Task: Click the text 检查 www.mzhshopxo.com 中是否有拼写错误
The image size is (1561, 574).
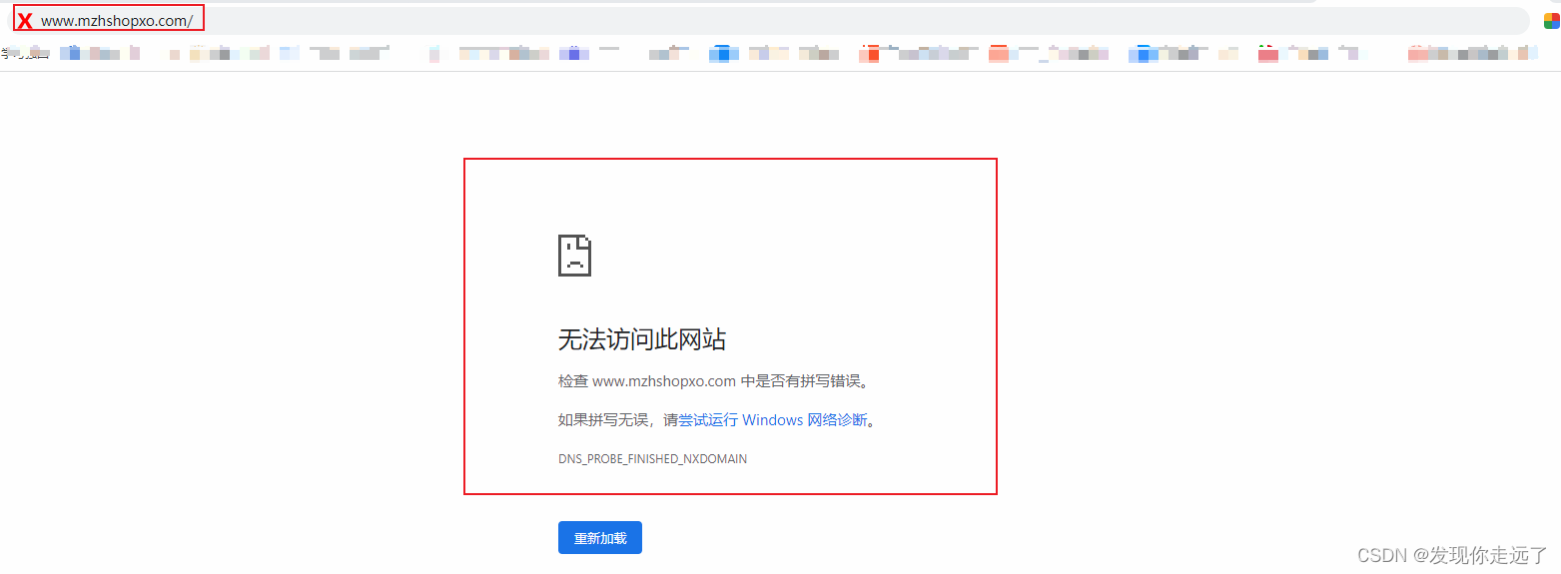Action: pyautogui.click(x=714, y=381)
